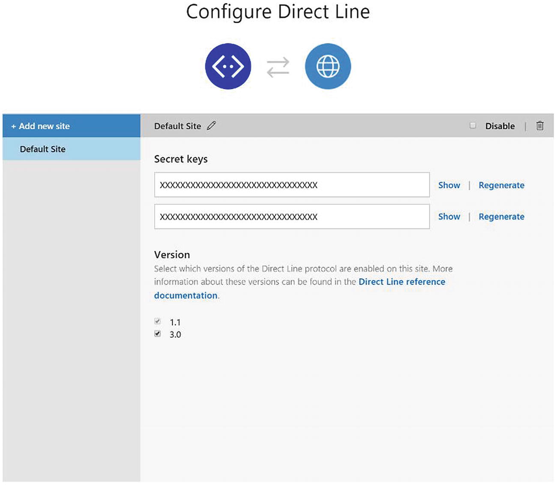This screenshot has height=485, width=557.
Task: Regenerate the first secret key
Action: point(501,185)
